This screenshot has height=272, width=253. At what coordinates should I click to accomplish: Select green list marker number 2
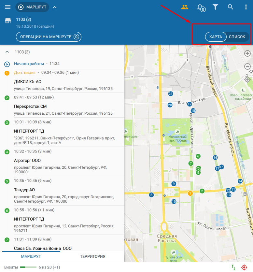coord(7,98)
